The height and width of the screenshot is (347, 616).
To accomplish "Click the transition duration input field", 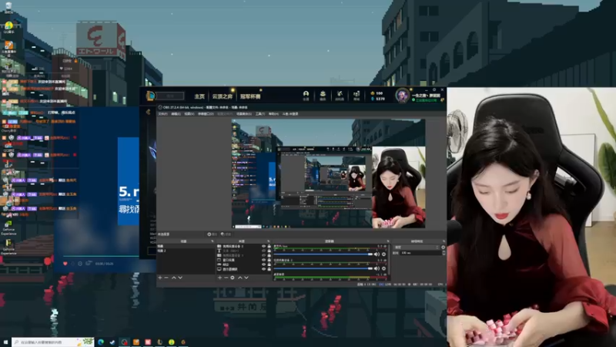I will pyautogui.click(x=420, y=253).
